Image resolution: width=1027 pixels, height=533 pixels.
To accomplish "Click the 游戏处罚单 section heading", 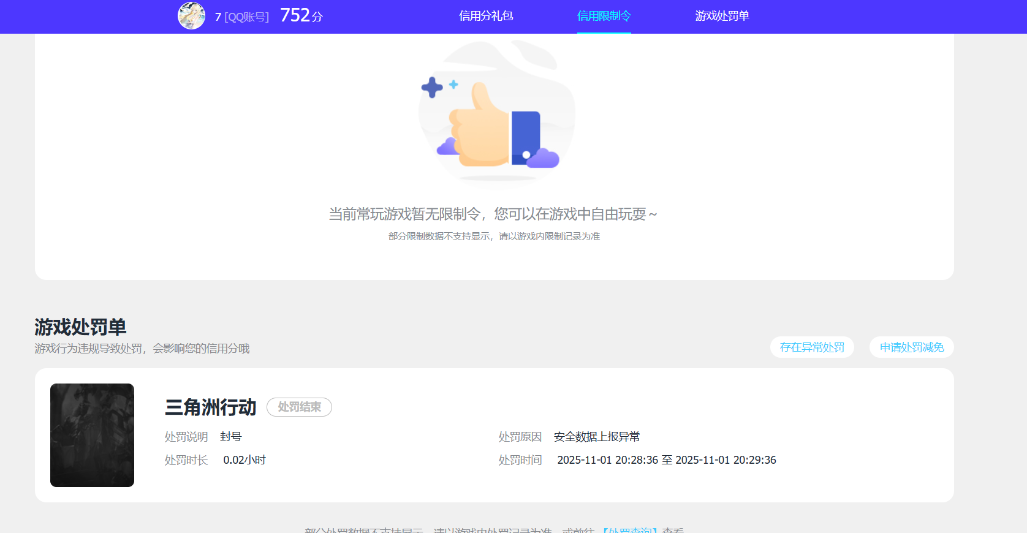I will pos(80,327).
